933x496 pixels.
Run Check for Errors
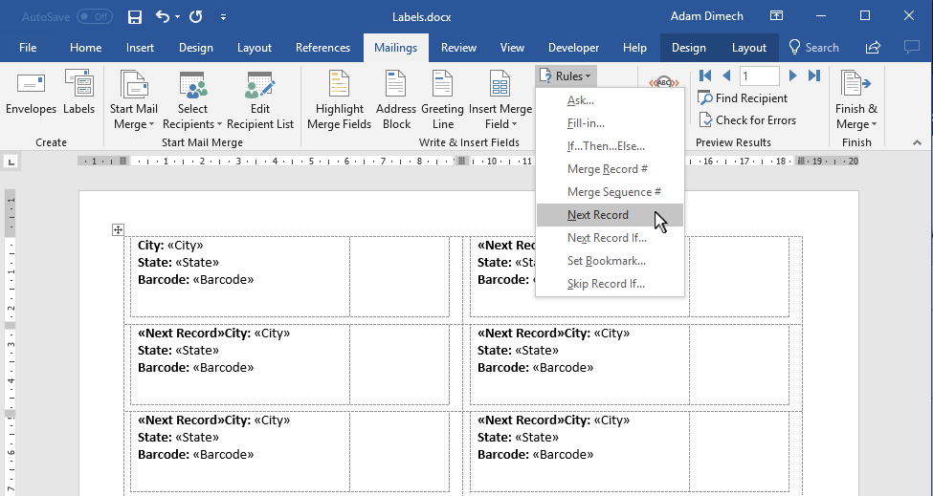pos(745,120)
